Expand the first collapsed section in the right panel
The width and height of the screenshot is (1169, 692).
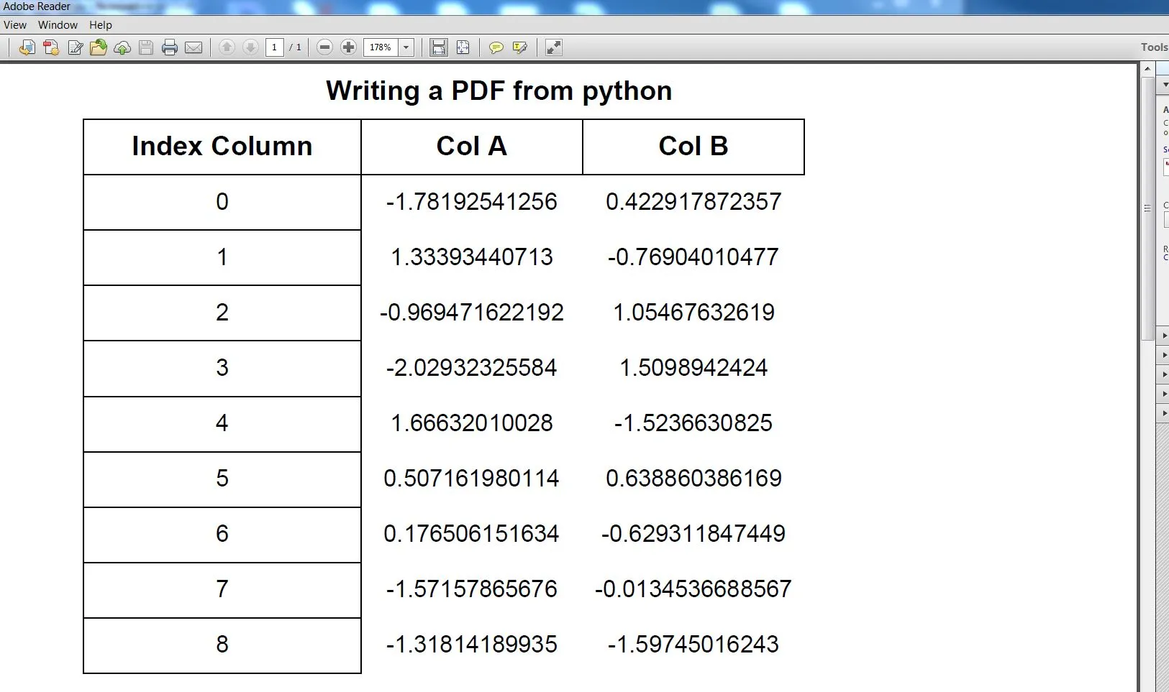(1165, 336)
